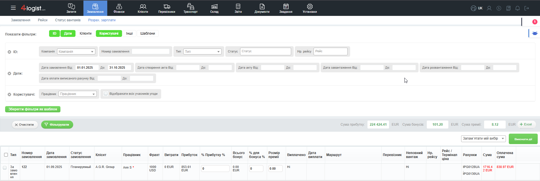Image resolution: width=540 pixels, height=181 pixels.
Task: Expand the Компанія dropdown
Action: [76, 52]
